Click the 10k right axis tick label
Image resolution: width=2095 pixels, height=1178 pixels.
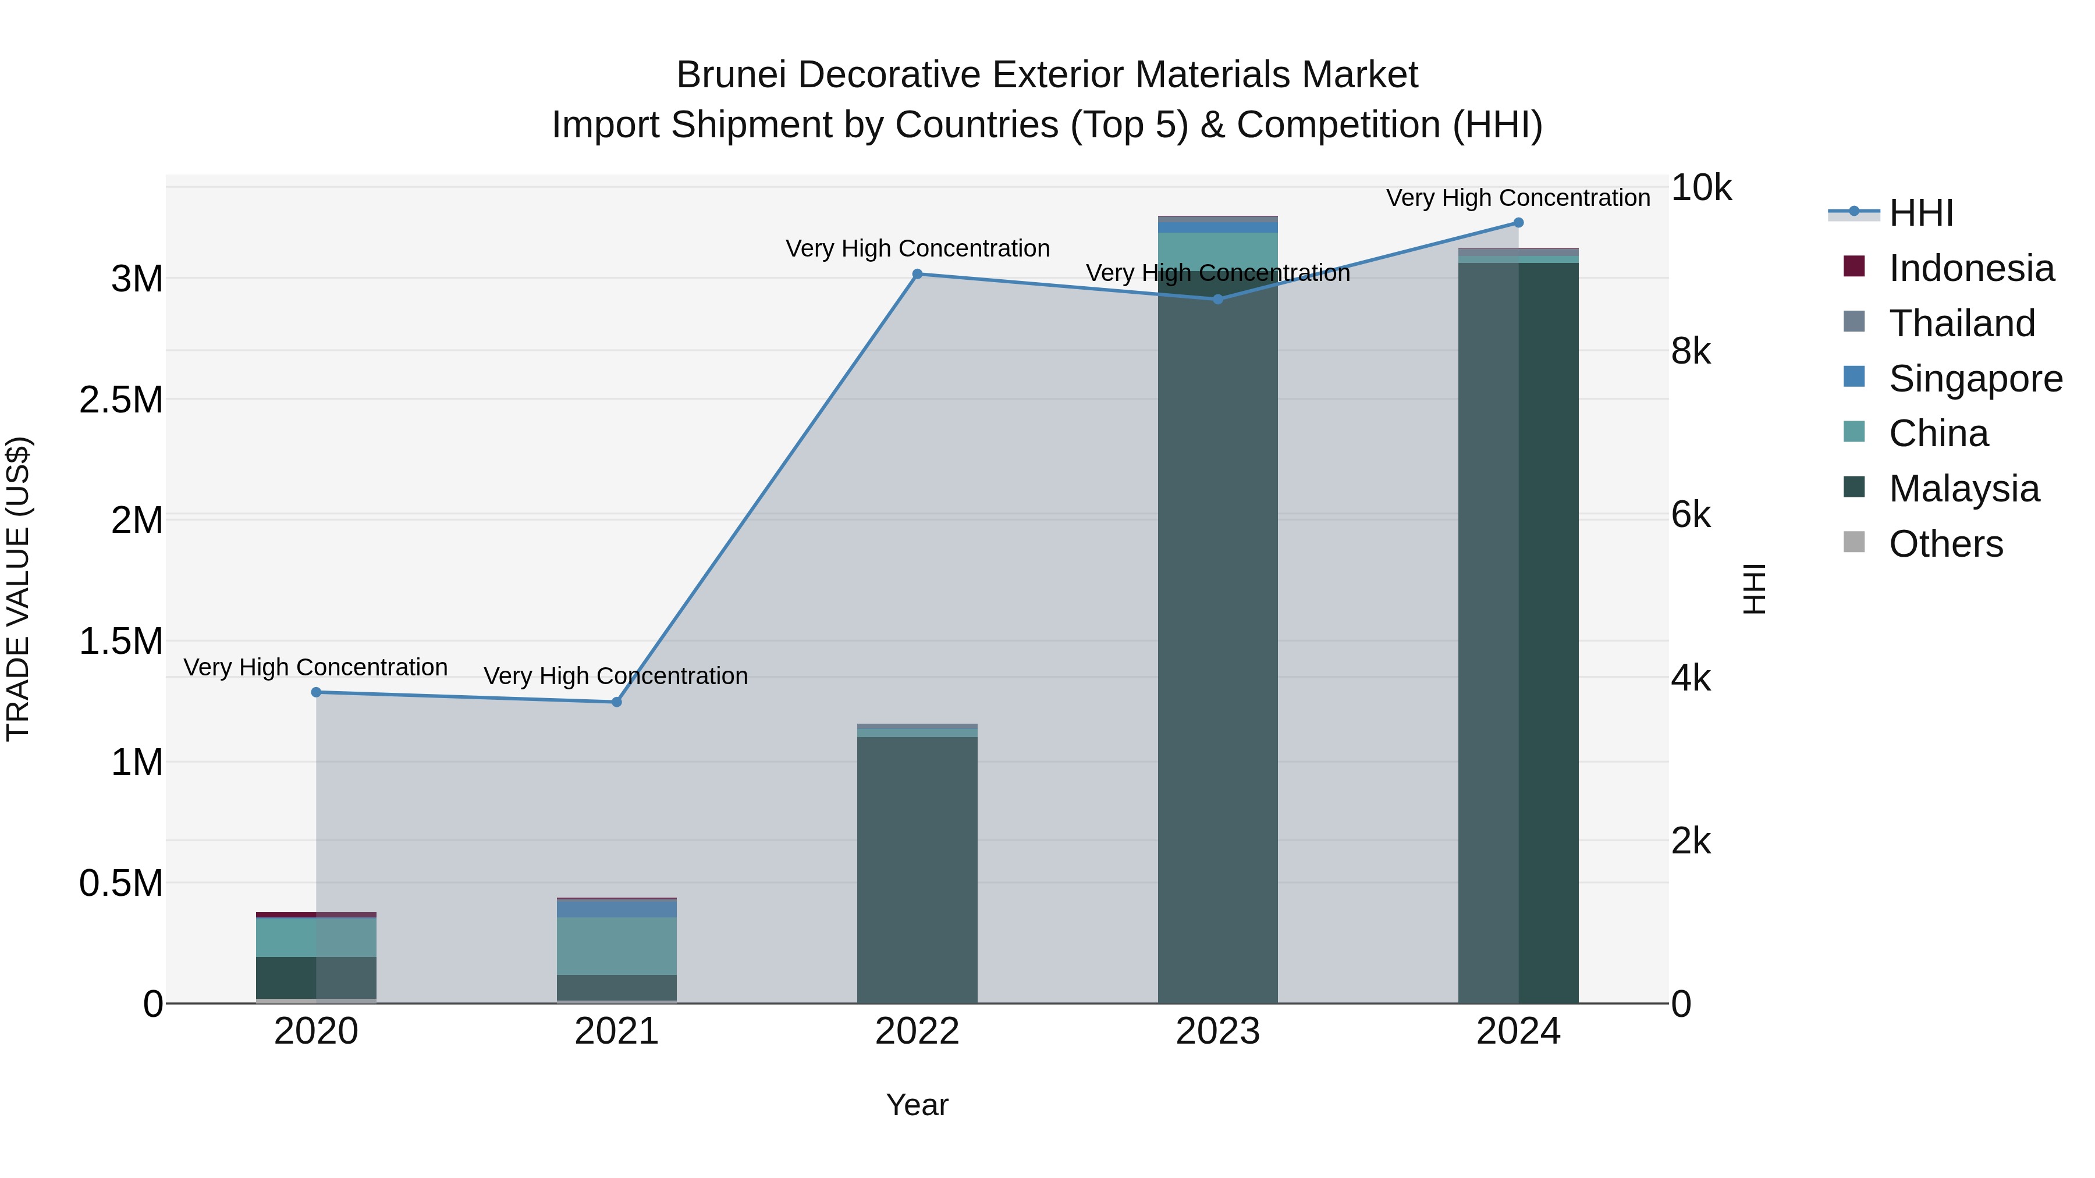[1702, 188]
